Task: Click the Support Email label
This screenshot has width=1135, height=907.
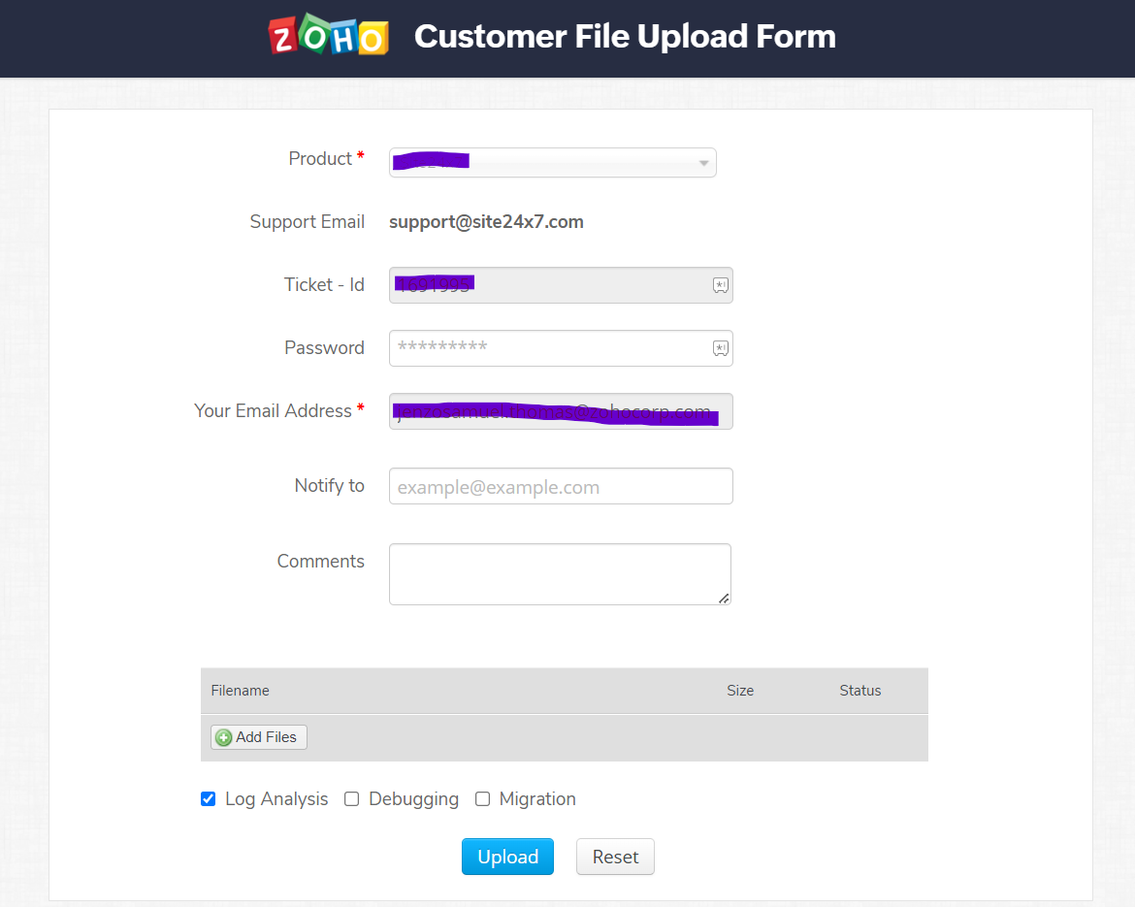Action: coord(307,221)
